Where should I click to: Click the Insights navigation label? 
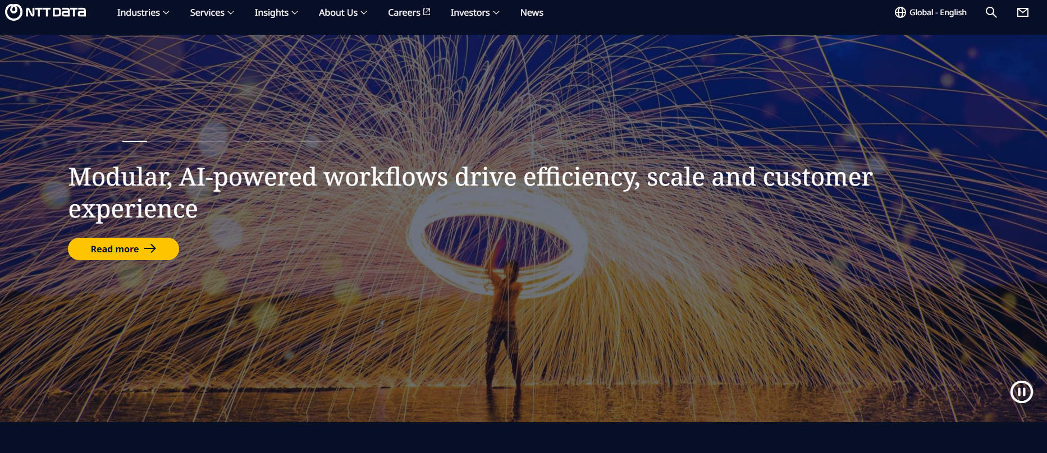tap(271, 12)
